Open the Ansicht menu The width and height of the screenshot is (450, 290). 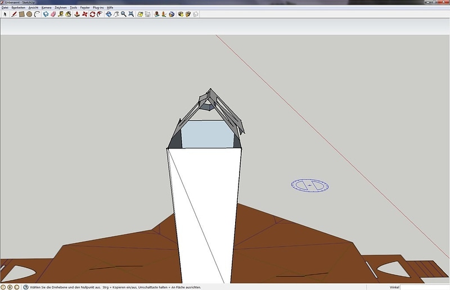click(33, 7)
